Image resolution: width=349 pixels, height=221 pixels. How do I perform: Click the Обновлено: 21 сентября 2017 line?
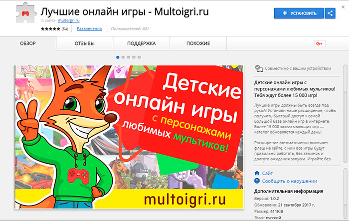pyautogui.click(x=285, y=205)
